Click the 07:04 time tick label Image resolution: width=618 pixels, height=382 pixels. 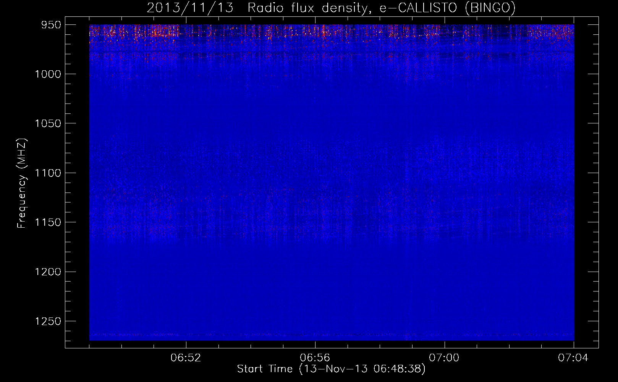coord(573,358)
